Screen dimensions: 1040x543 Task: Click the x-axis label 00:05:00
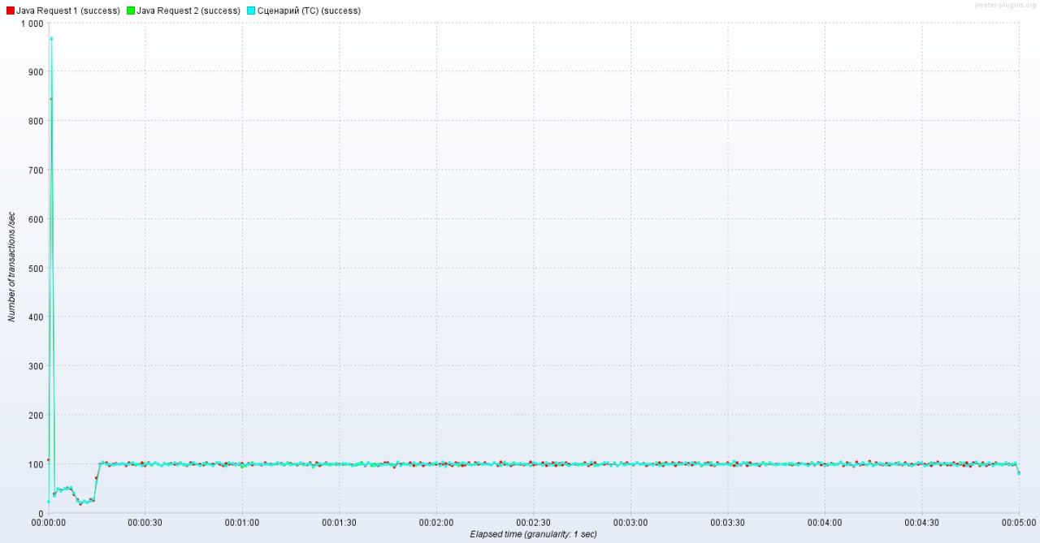coord(1019,523)
